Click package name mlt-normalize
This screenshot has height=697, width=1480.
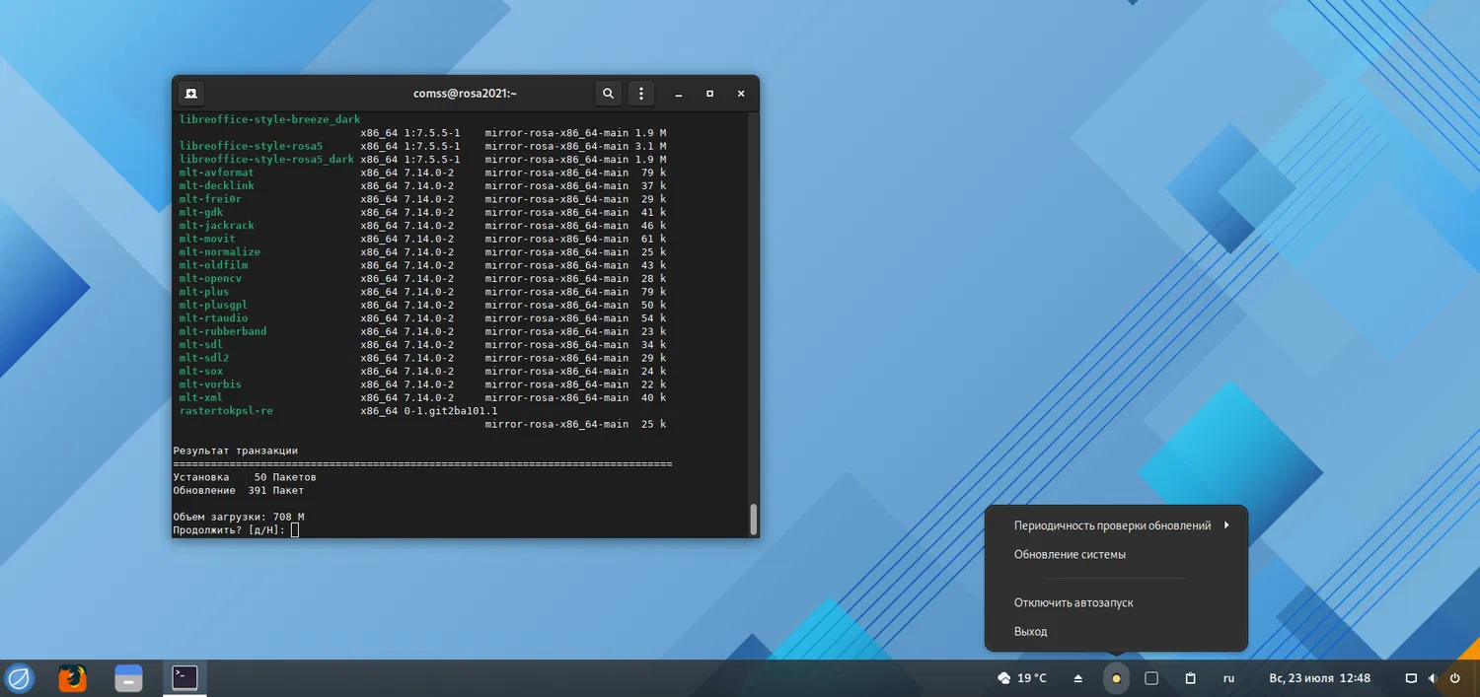click(219, 252)
